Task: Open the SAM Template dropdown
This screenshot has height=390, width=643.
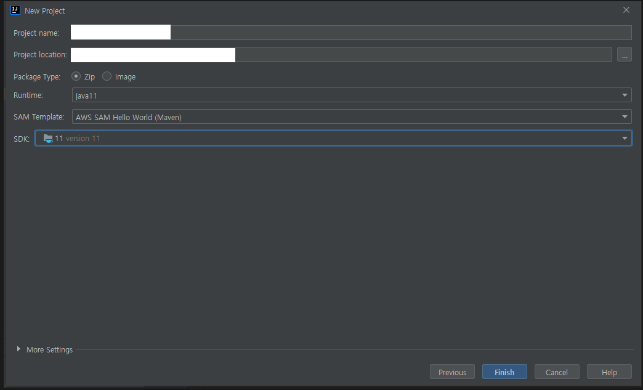Action: [x=352, y=116]
